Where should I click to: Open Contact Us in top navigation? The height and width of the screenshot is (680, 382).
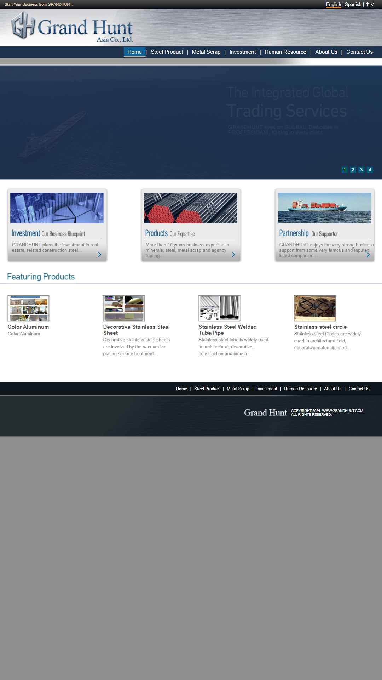(x=359, y=52)
